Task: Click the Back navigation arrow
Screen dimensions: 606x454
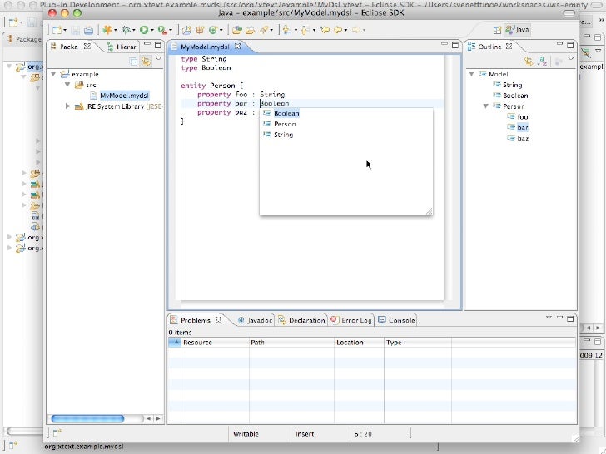Action: 338,30
